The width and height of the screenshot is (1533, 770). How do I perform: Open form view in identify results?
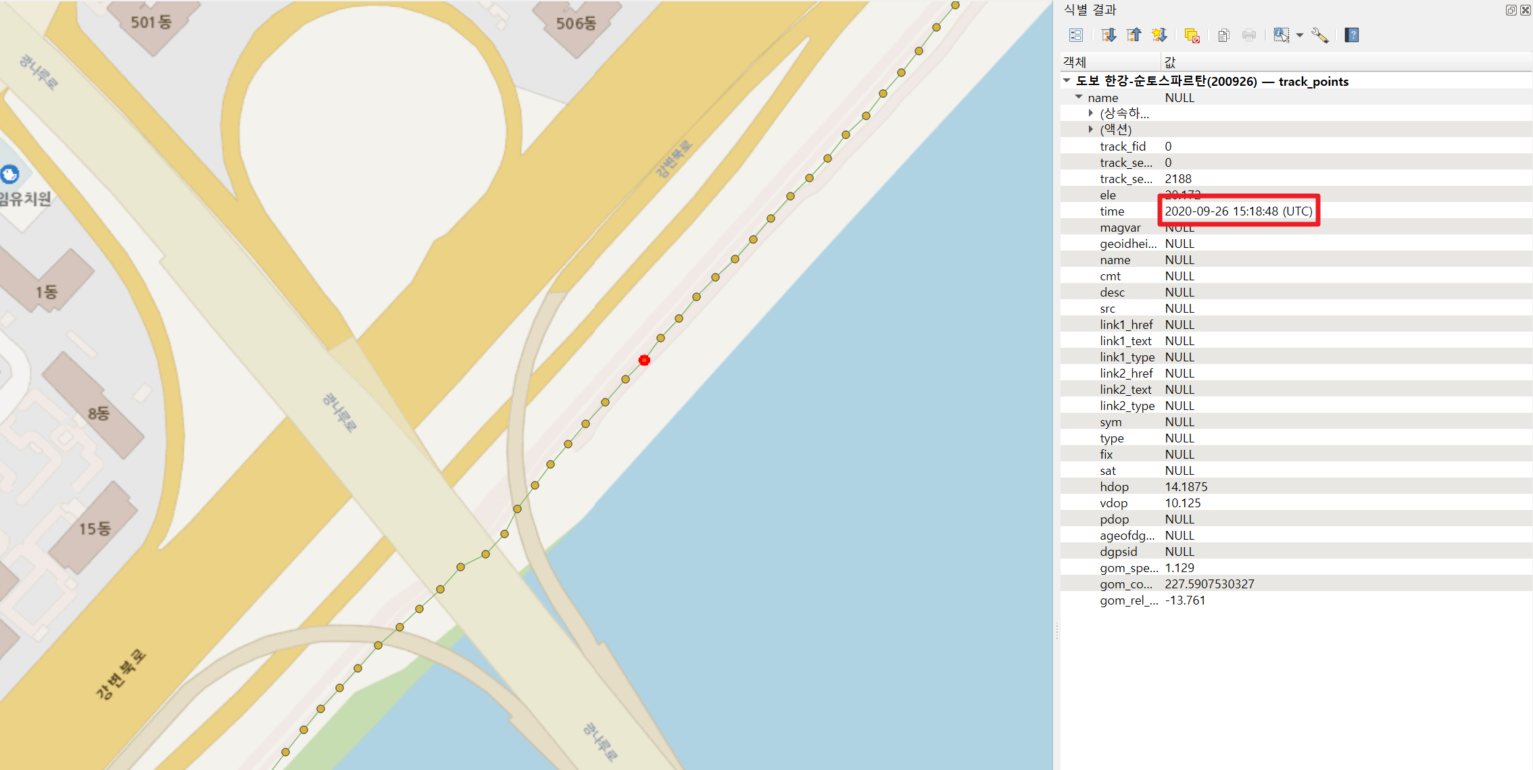tap(1076, 35)
